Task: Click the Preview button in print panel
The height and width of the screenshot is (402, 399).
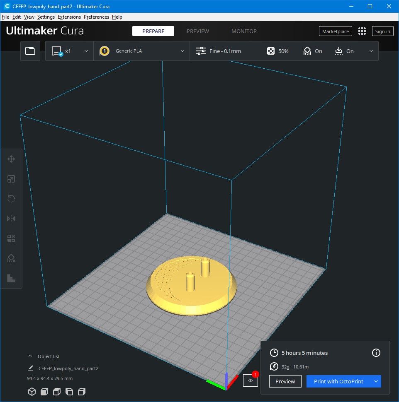Action: click(285, 381)
